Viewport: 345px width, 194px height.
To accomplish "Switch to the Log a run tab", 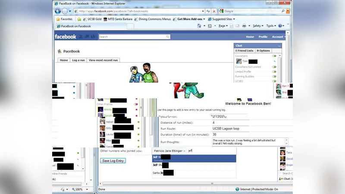I will coord(78,60).
